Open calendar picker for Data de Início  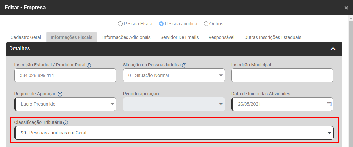(329, 104)
